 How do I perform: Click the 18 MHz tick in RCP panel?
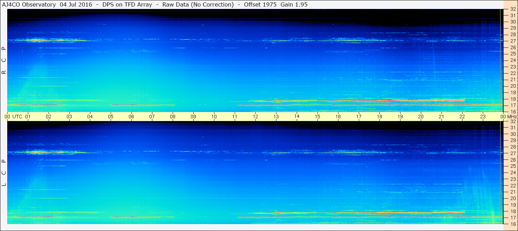(512, 99)
